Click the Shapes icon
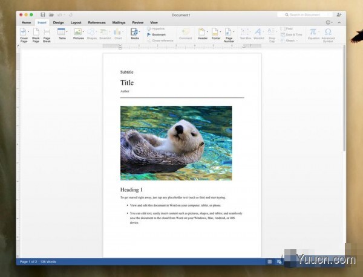 [x=92, y=32]
